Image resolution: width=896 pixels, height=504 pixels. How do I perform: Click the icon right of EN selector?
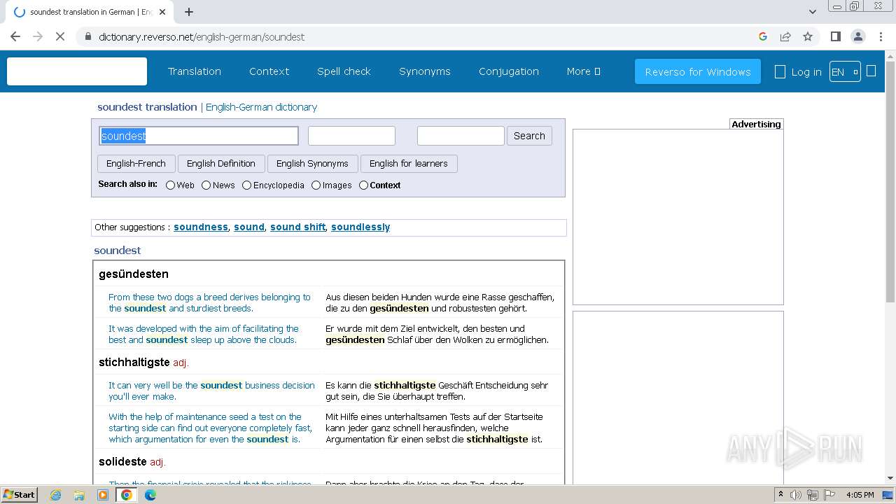click(x=871, y=71)
